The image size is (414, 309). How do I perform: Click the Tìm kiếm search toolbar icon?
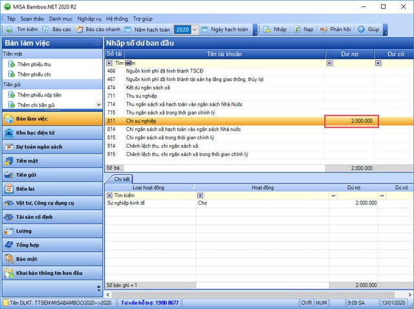10,30
